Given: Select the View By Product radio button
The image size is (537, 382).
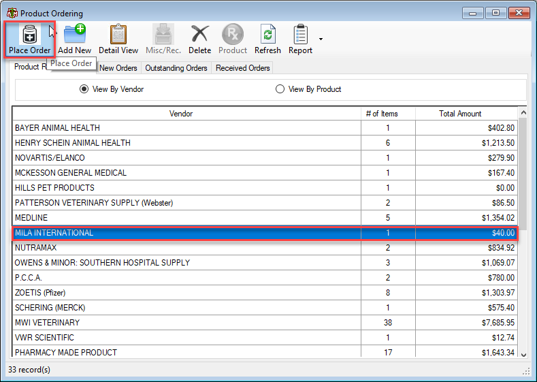Looking at the screenshot, I should coord(280,89).
